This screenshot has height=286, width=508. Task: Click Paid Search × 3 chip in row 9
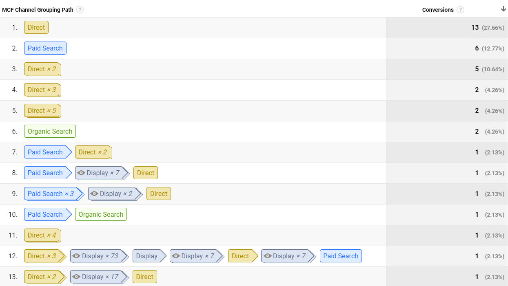51,194
